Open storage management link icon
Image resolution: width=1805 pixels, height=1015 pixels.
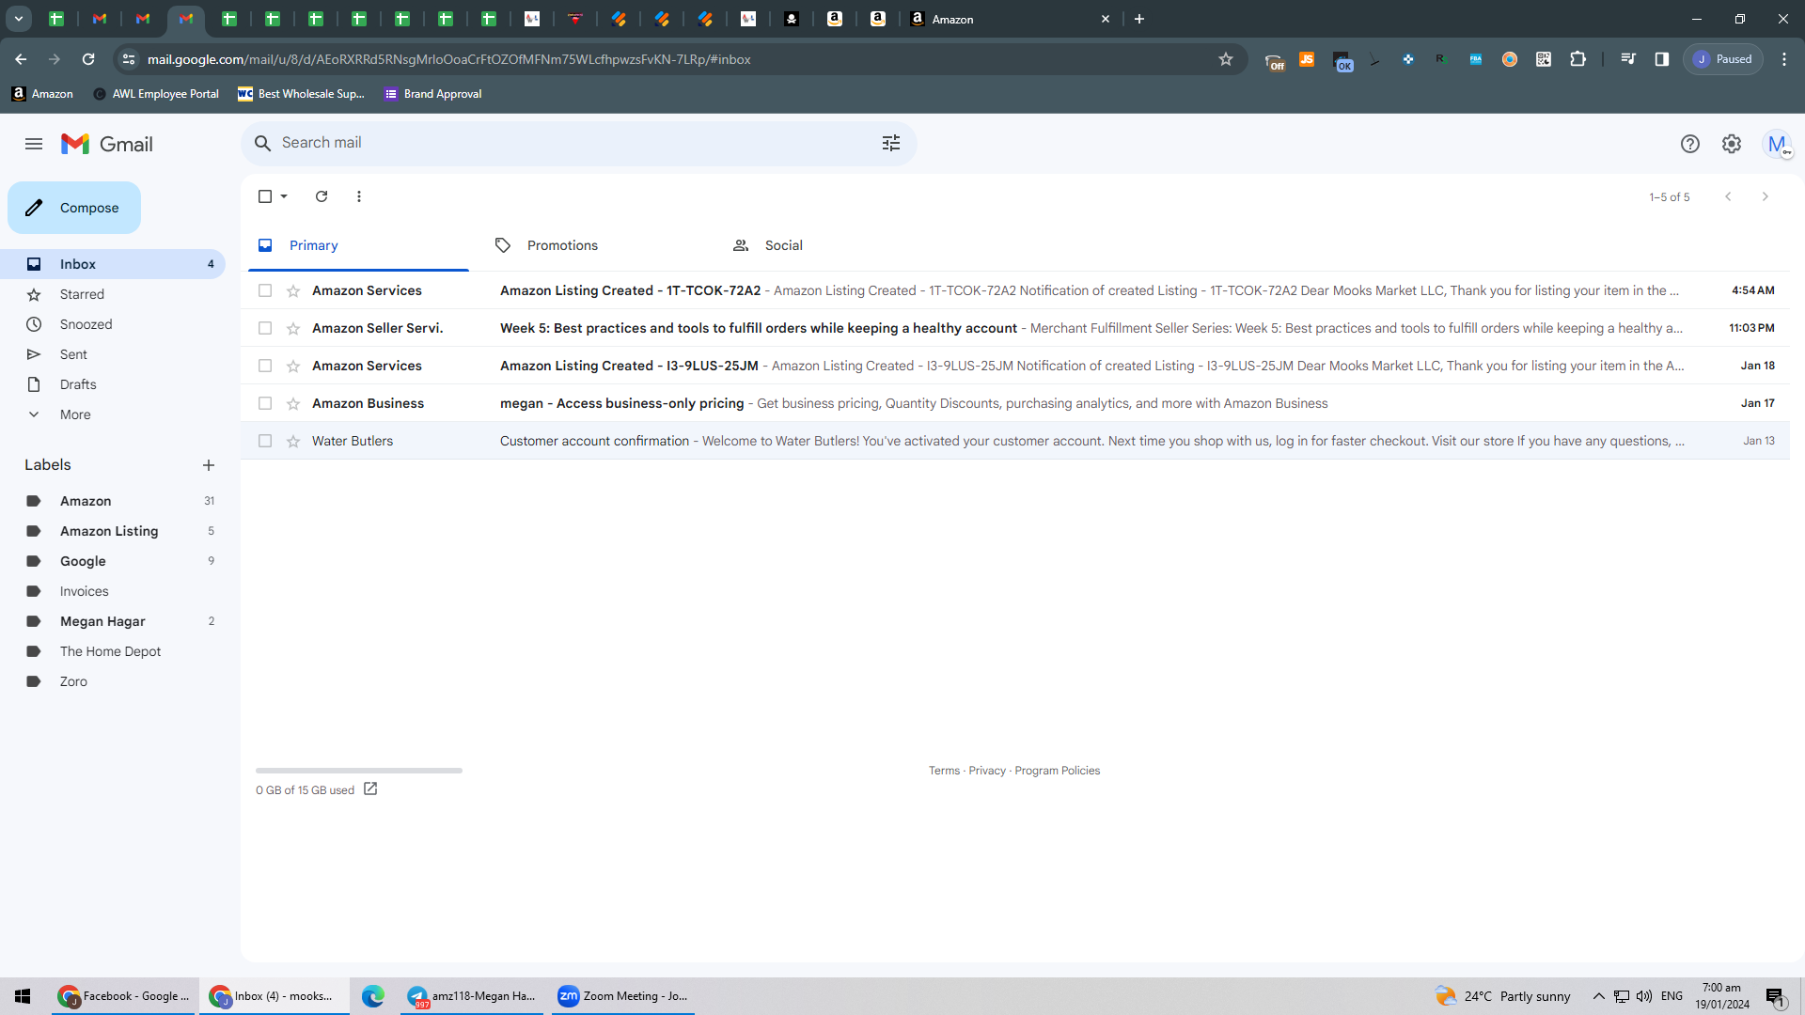(370, 789)
